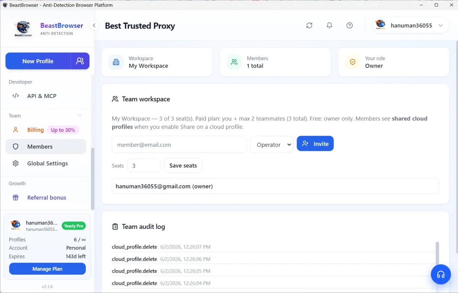Click the Members shield icon
The width and height of the screenshot is (458, 293).
16,146
